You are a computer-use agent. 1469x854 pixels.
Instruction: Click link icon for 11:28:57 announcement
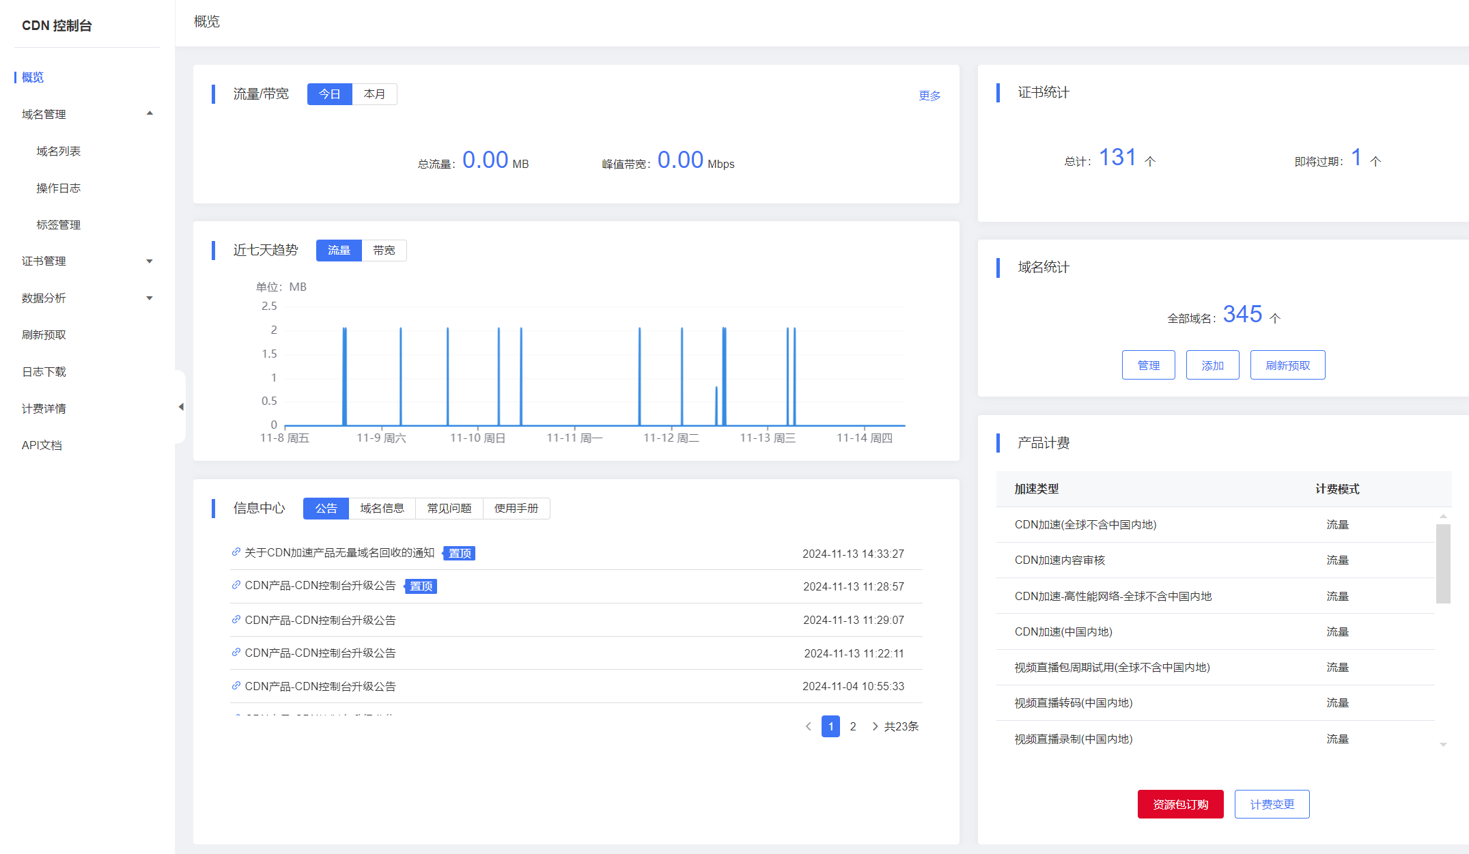(x=236, y=585)
